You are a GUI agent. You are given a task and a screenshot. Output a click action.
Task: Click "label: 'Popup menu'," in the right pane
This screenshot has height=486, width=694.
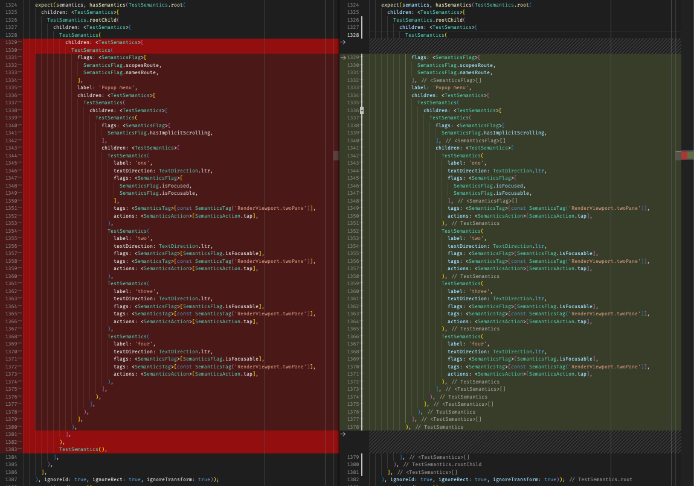click(442, 87)
